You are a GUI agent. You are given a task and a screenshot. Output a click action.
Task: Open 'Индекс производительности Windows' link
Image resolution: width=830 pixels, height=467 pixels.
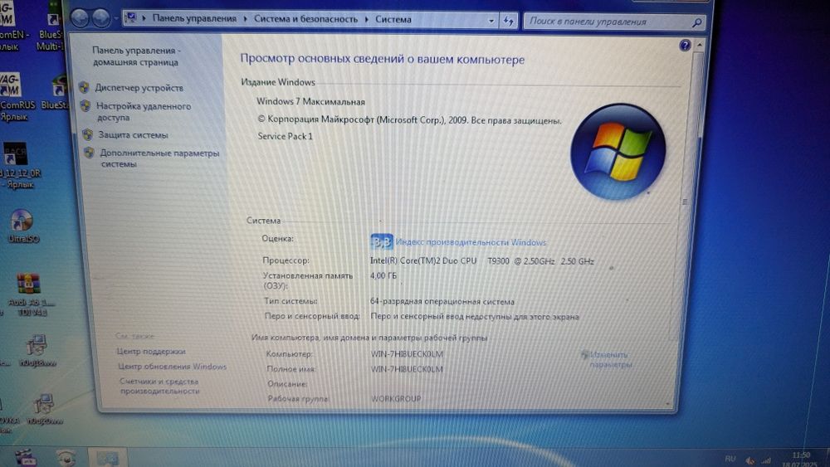471,242
